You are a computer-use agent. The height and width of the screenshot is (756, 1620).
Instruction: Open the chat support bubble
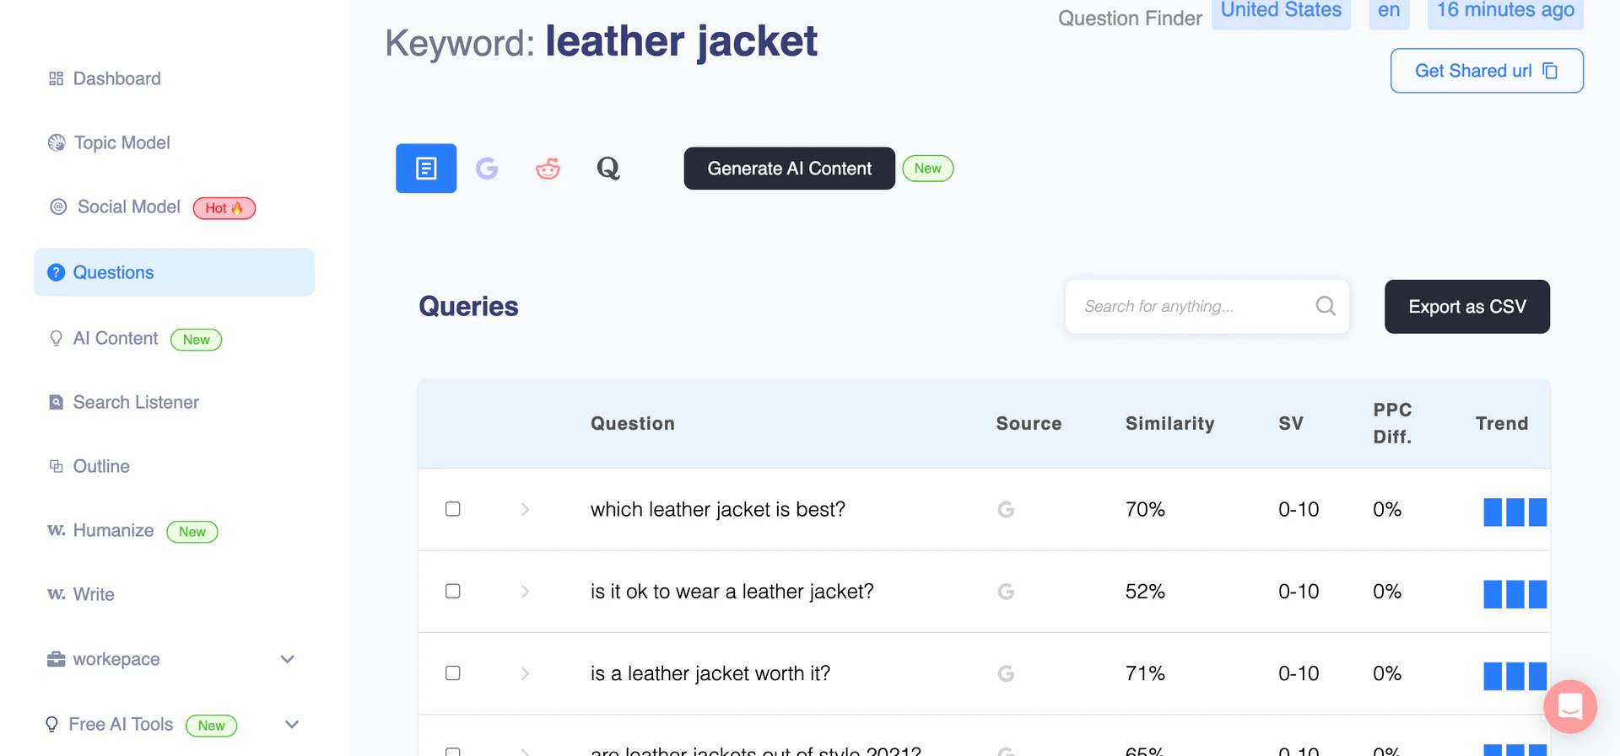1569,706
